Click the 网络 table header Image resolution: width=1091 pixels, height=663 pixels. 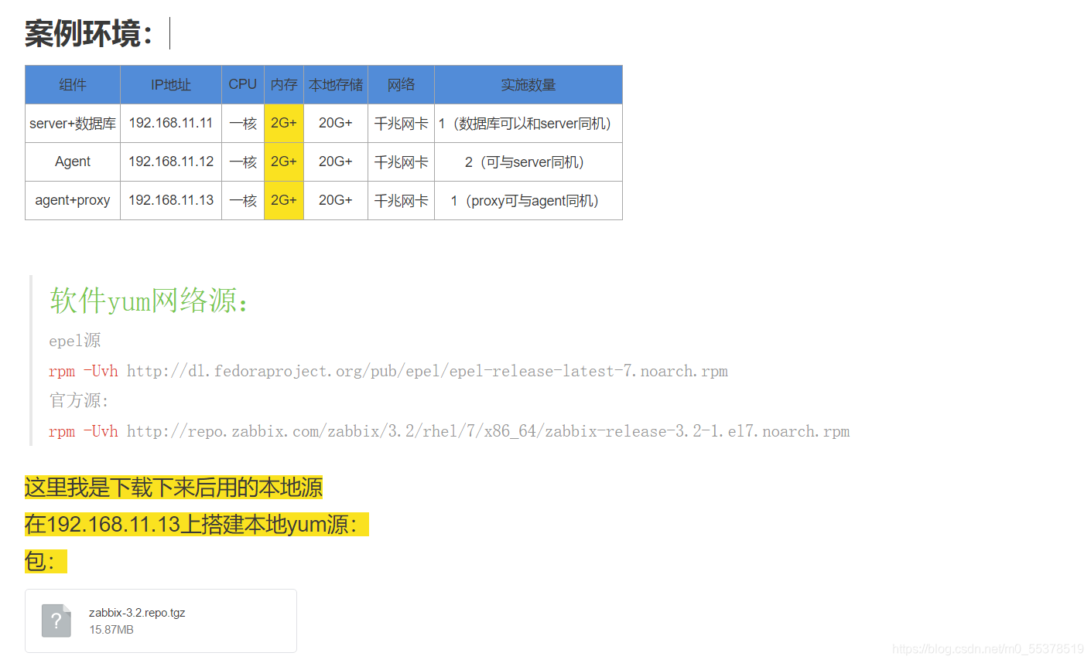click(x=401, y=85)
